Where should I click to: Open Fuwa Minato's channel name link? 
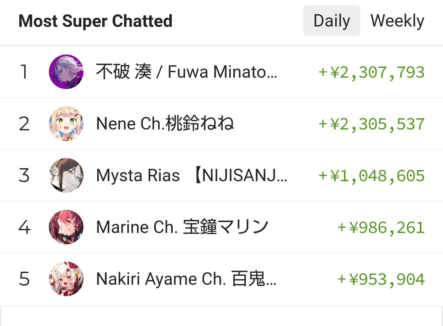[187, 72]
